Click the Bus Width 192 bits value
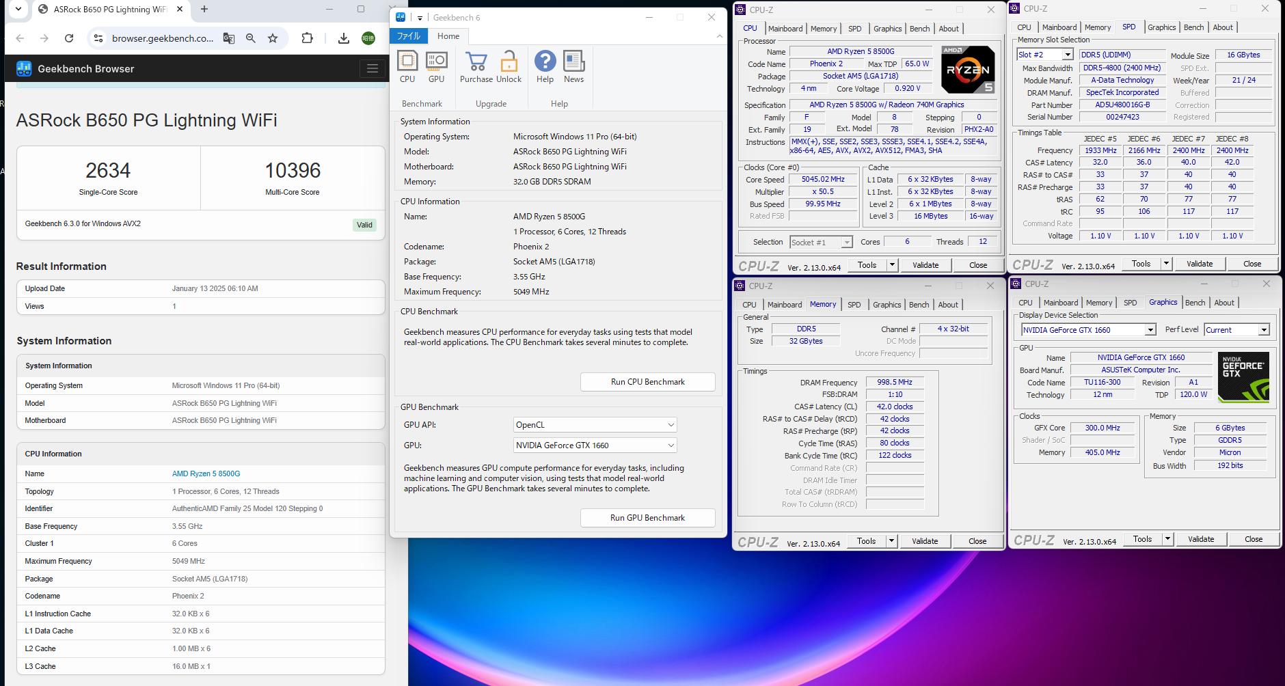The width and height of the screenshot is (1285, 686). click(x=1230, y=466)
